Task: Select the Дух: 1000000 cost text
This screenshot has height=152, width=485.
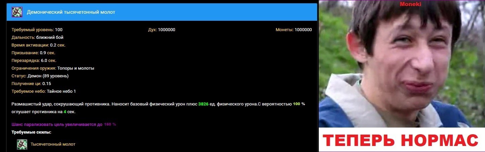Action: click(x=162, y=30)
